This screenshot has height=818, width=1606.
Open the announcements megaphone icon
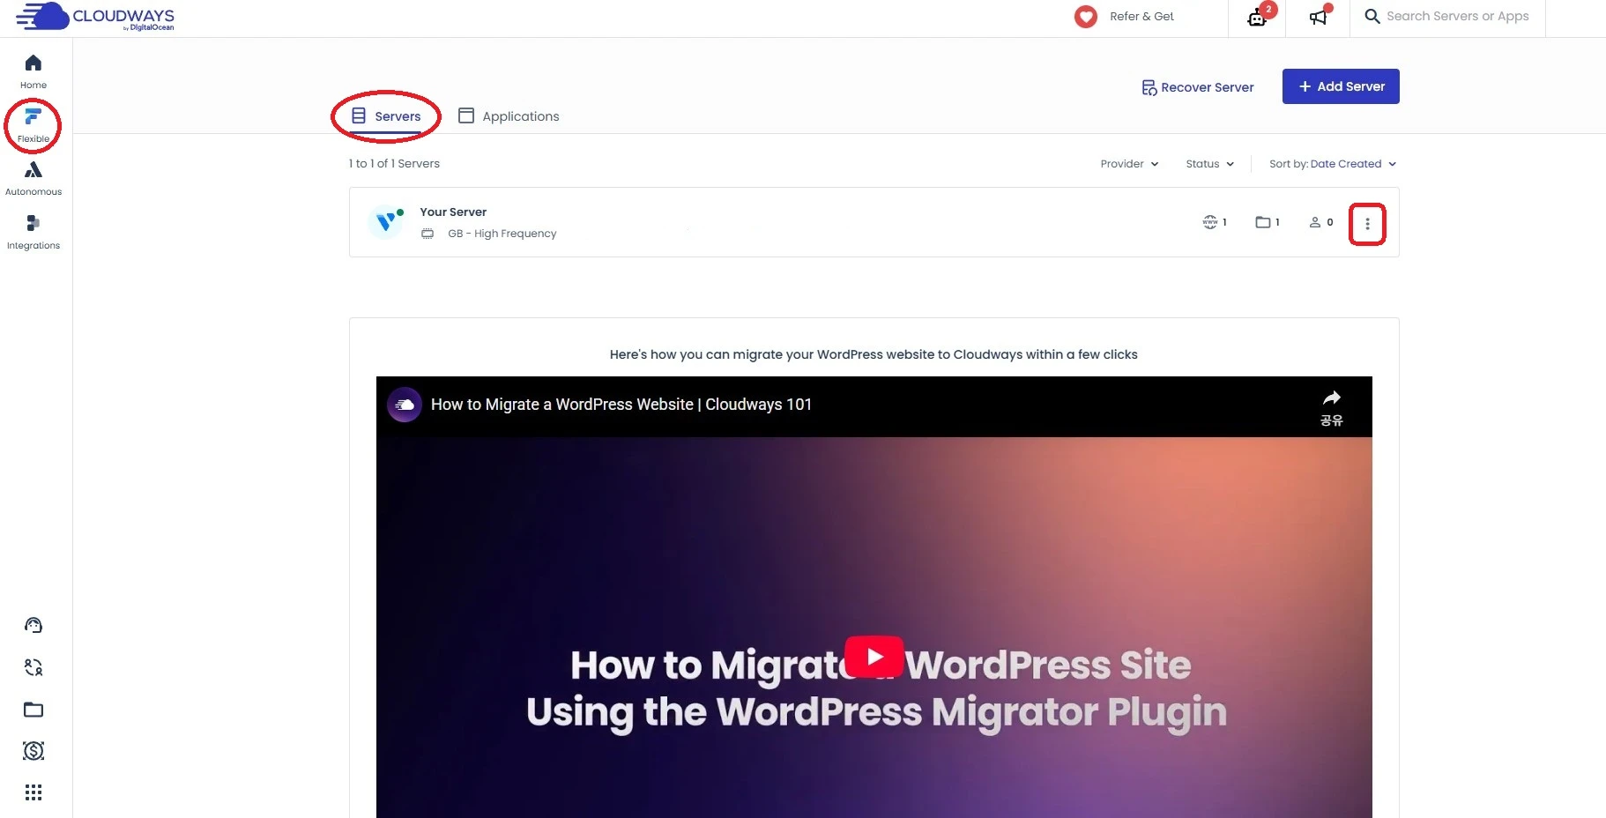click(1319, 17)
